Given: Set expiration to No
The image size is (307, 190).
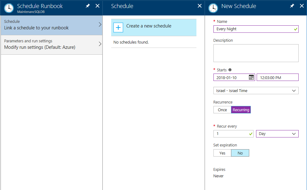Looking at the screenshot, I should point(240,153).
